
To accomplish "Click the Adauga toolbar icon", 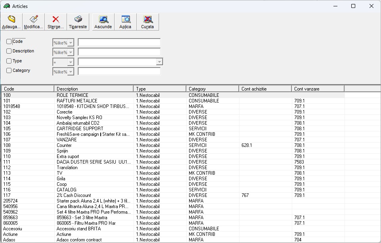I will click(11, 19).
